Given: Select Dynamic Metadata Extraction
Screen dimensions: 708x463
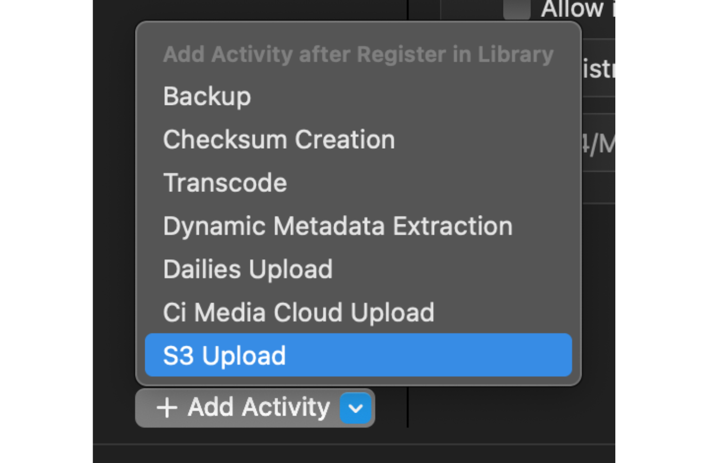Looking at the screenshot, I should pos(338,226).
